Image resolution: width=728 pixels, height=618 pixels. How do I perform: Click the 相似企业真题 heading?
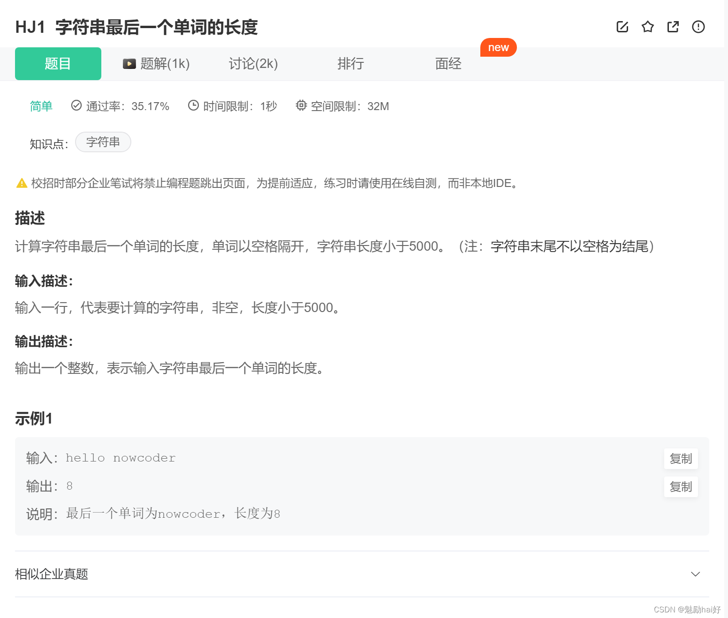point(52,574)
